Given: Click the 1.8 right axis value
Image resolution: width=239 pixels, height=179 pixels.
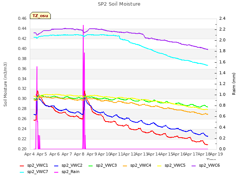Looking at the screenshot, I should pos(222,51).
